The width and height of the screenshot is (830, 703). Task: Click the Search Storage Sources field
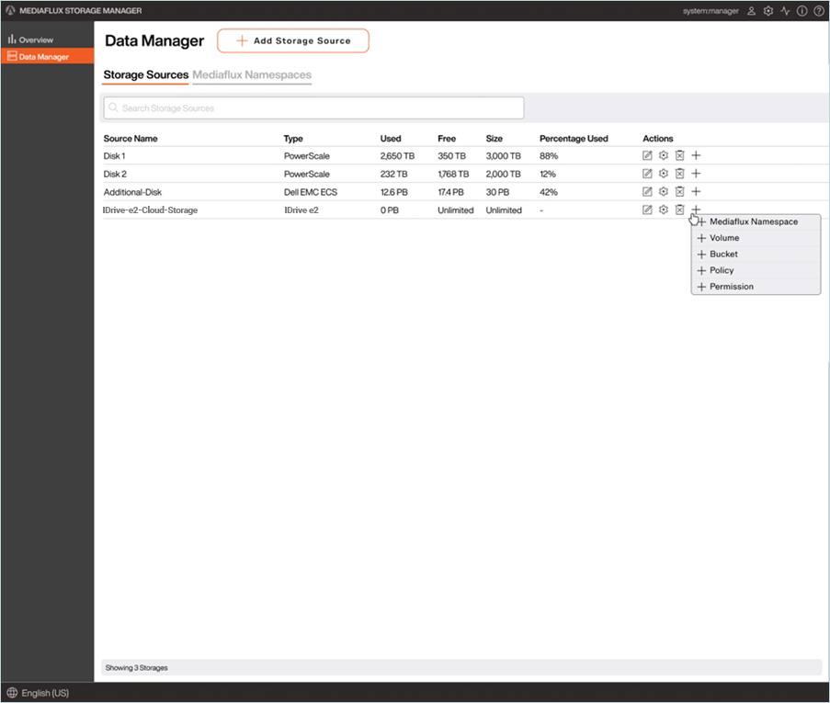pos(313,108)
